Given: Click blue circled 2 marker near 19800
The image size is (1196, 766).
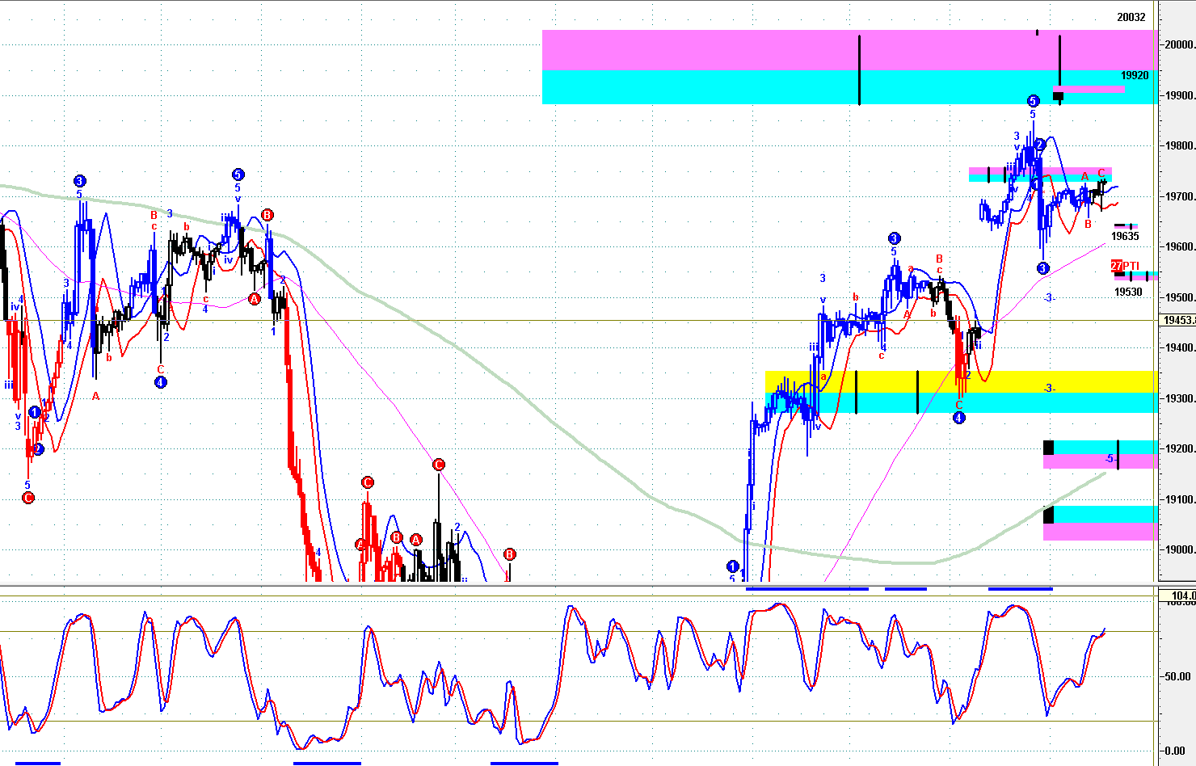Looking at the screenshot, I should pyautogui.click(x=1040, y=145).
